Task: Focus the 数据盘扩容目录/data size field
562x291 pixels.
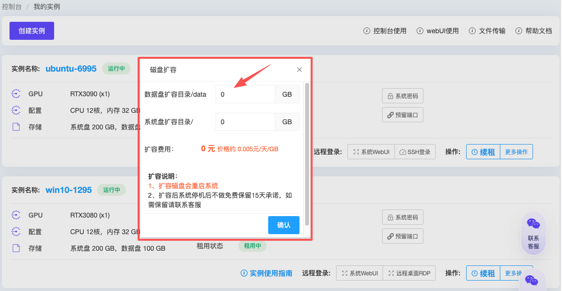Action: 245,94
